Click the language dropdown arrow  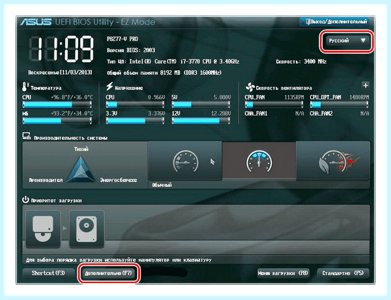pos(364,40)
